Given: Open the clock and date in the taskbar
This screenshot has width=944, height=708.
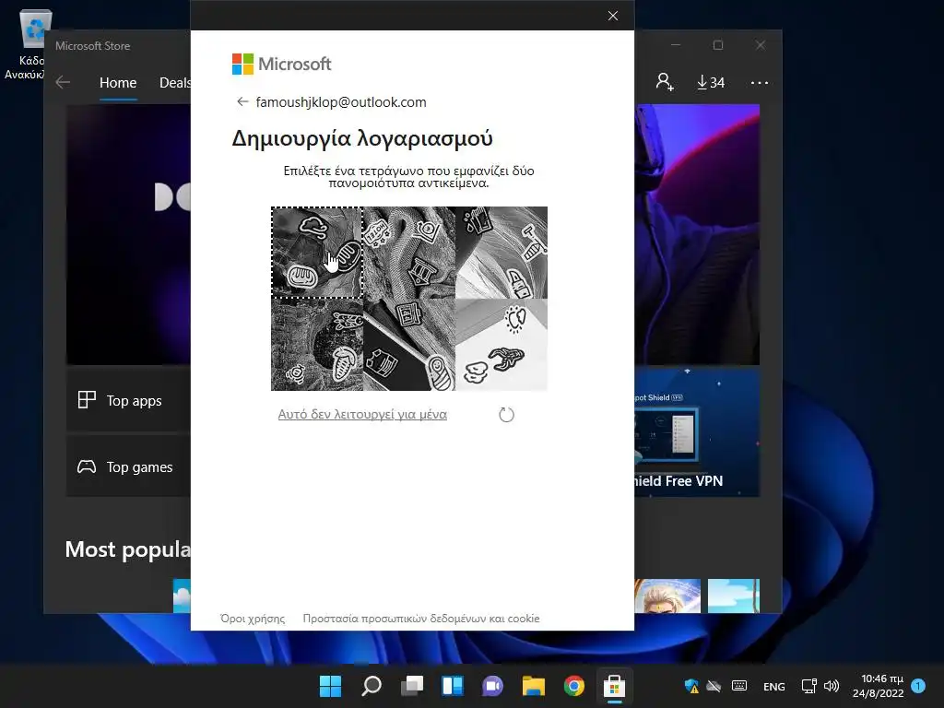Looking at the screenshot, I should pos(878,686).
